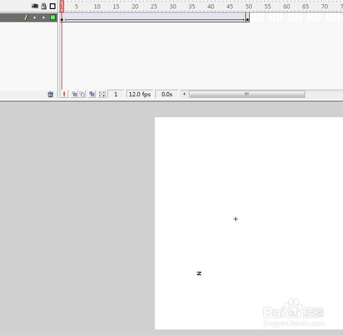Click the 0.0s elapsed time display
343x335 pixels.
167,94
